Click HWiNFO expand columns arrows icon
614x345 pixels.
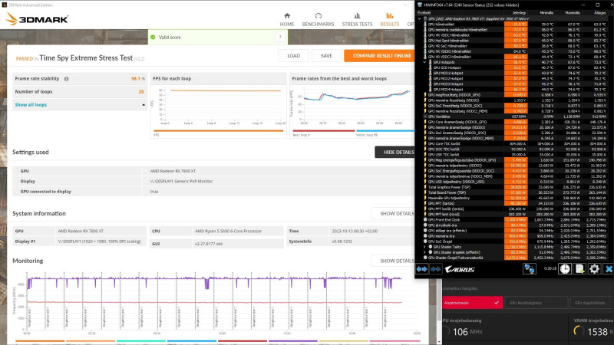[x=421, y=269]
